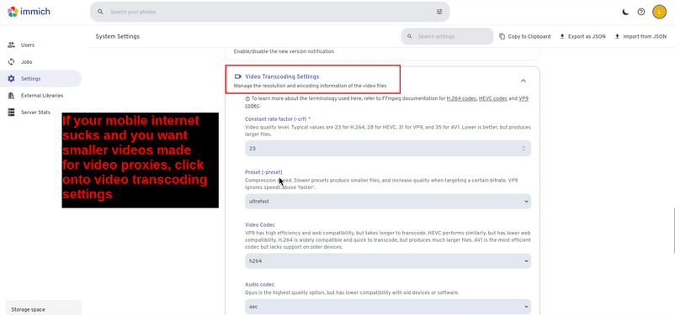Open the user account avatar

(x=659, y=12)
